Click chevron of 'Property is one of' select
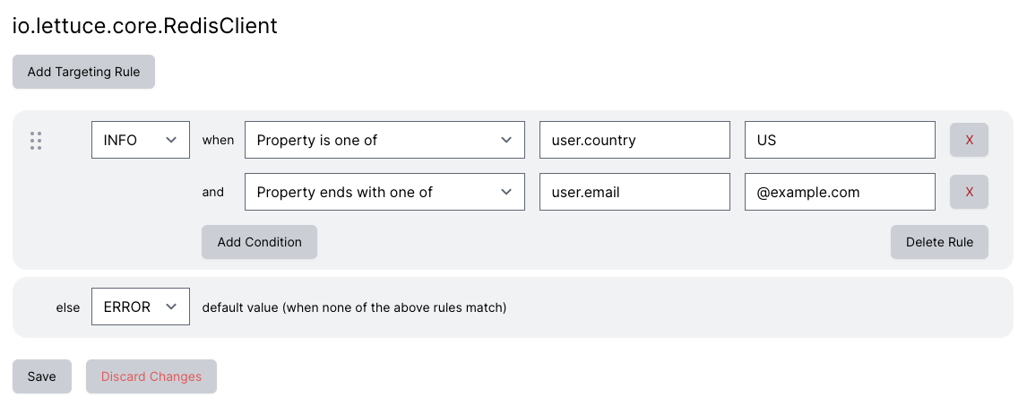 [x=506, y=140]
